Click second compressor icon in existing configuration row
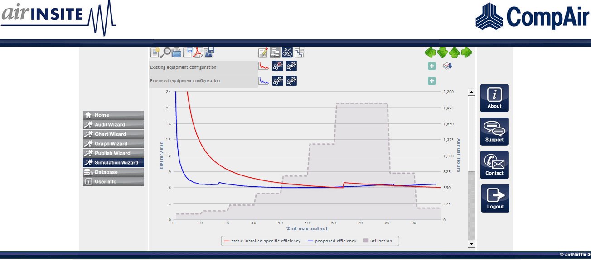 click(x=291, y=66)
